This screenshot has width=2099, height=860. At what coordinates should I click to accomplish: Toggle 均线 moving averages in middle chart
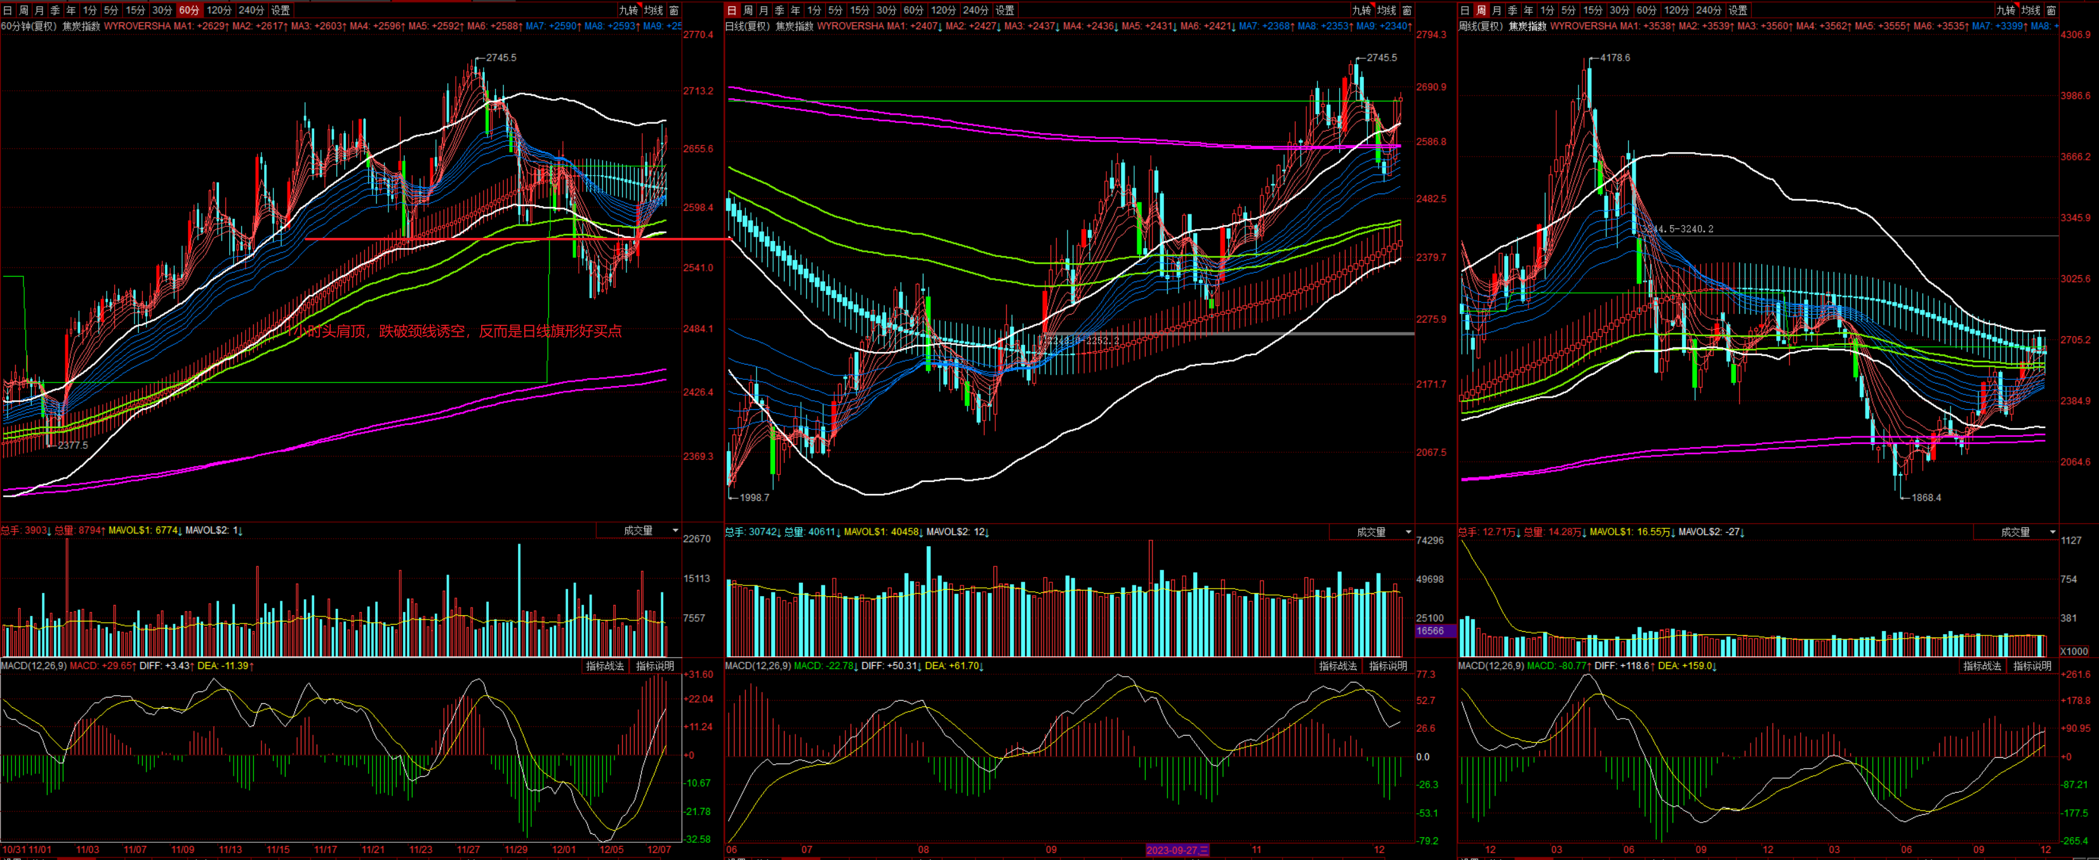click(x=1386, y=11)
